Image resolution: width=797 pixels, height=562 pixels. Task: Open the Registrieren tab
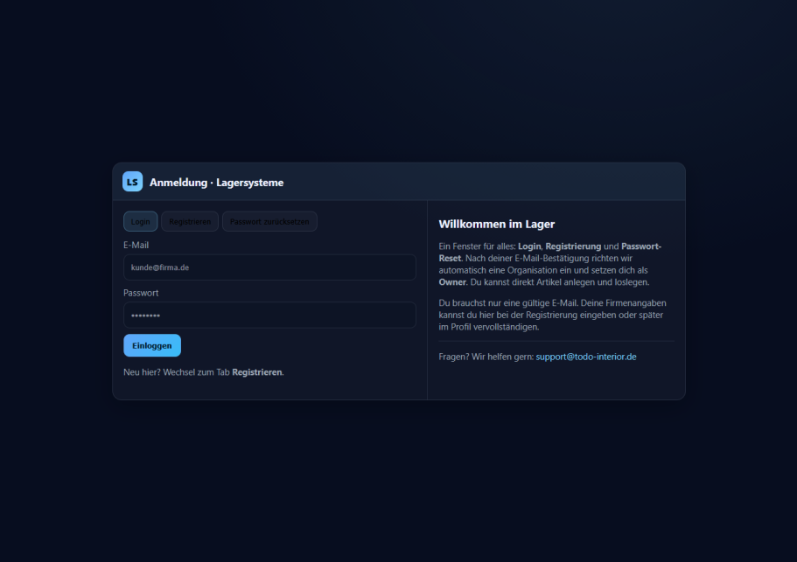pos(190,222)
